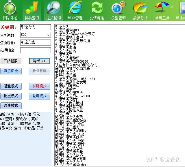The width and height of the screenshot is (185, 167).
Task: Click the 开始搜索 button
Action: click(11, 61)
